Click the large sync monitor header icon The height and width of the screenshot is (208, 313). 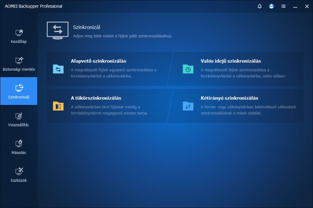pyautogui.click(x=58, y=30)
